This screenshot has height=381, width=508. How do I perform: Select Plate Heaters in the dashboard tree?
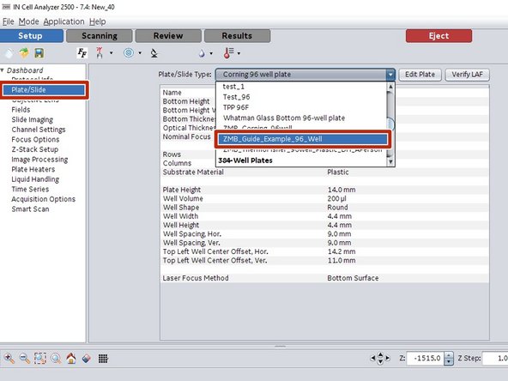pos(33,169)
